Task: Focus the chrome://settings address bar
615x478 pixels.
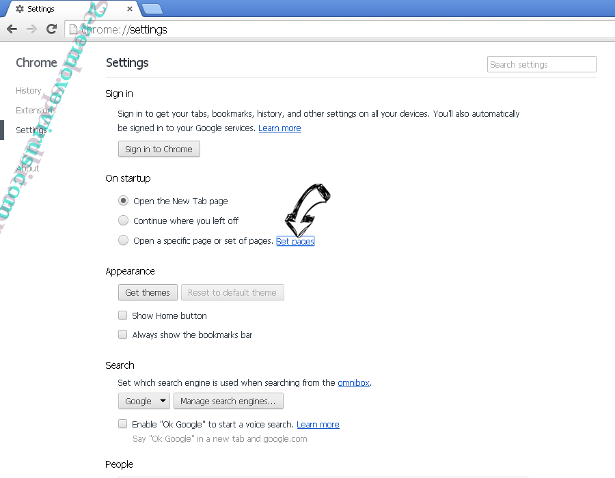Action: (x=340, y=29)
